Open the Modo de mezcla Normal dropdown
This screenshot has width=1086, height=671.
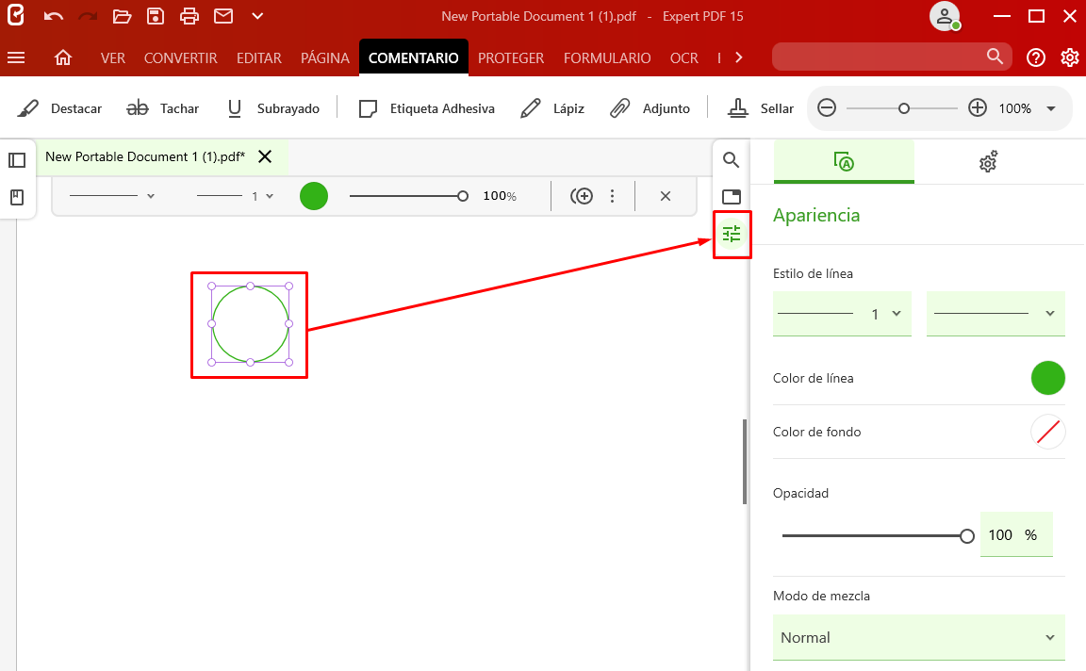tap(918, 637)
